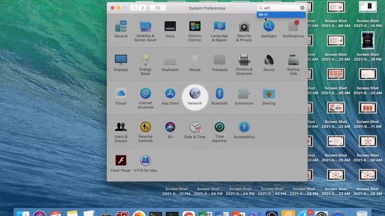Select Screen Shot ending 20 AM thumbnail
Screen dimensions: 385x216
(x=336, y=142)
